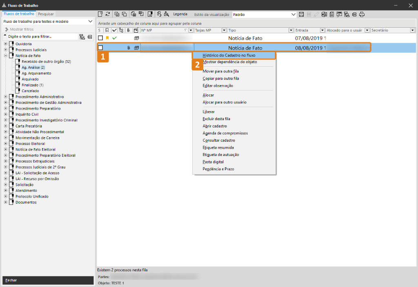
Task: Click the refresh icon in the toolbar
Action: pos(108,14)
